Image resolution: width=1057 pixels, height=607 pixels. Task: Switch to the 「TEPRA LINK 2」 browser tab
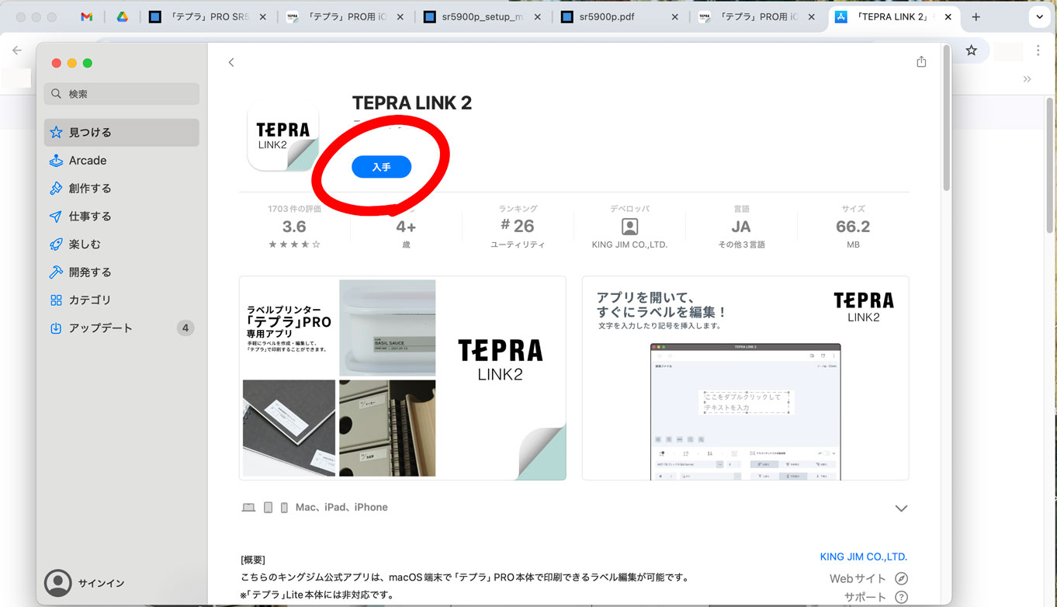894,17
